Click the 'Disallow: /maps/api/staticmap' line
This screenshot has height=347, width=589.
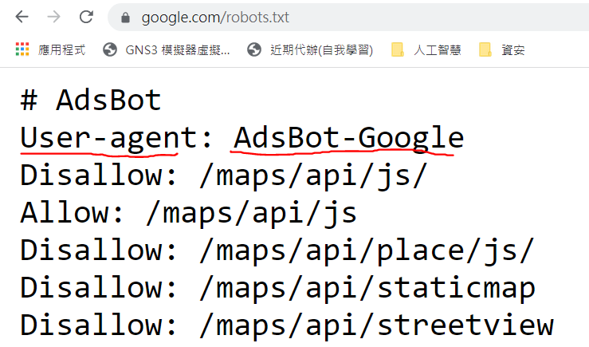[278, 289]
